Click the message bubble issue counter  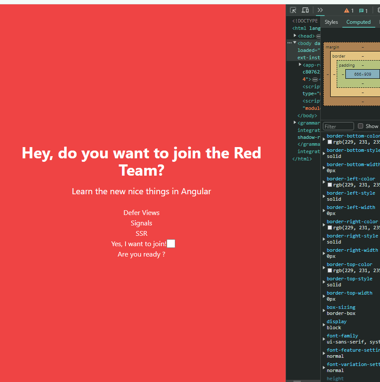(363, 11)
